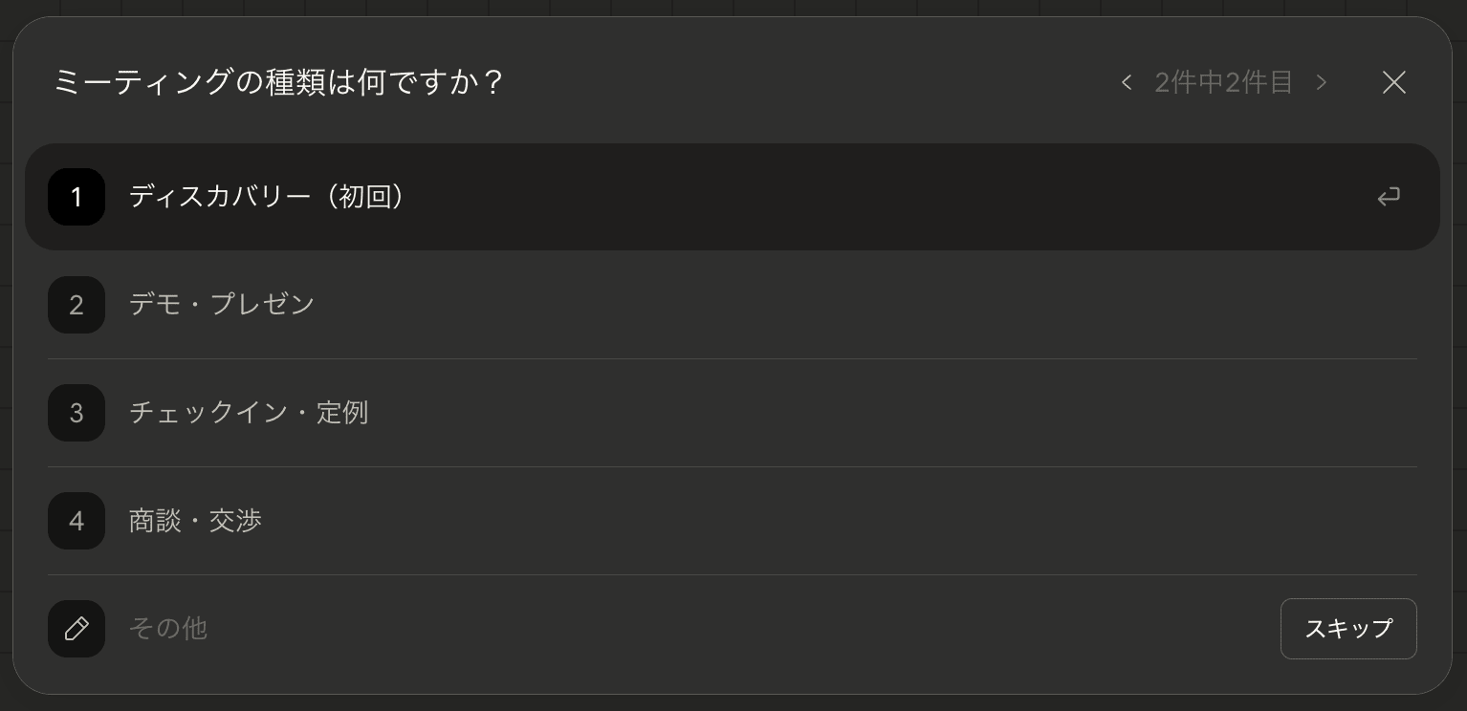Go back to the previous question with the left chevron
This screenshot has width=1467, height=711.
(1127, 82)
